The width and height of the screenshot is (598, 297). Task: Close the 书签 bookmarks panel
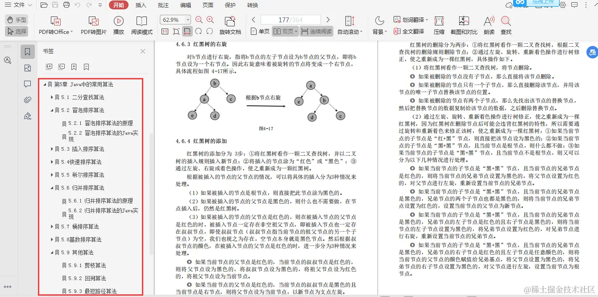[142, 51]
